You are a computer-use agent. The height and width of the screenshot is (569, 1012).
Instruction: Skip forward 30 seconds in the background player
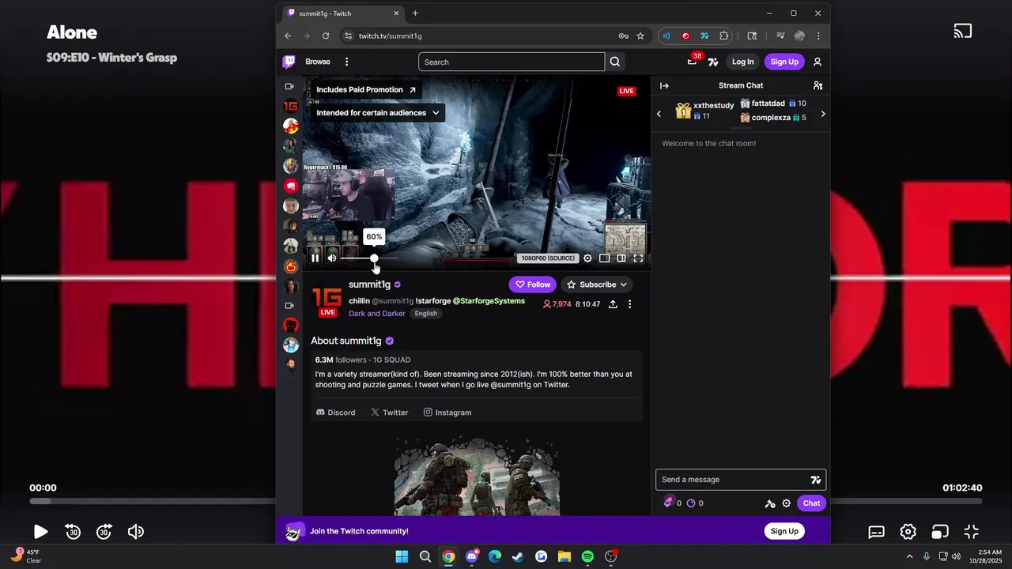[x=104, y=532]
